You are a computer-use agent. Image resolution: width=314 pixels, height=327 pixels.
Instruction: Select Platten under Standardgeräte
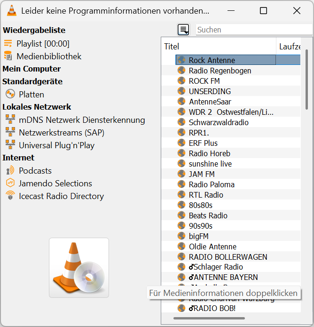pos(31,95)
